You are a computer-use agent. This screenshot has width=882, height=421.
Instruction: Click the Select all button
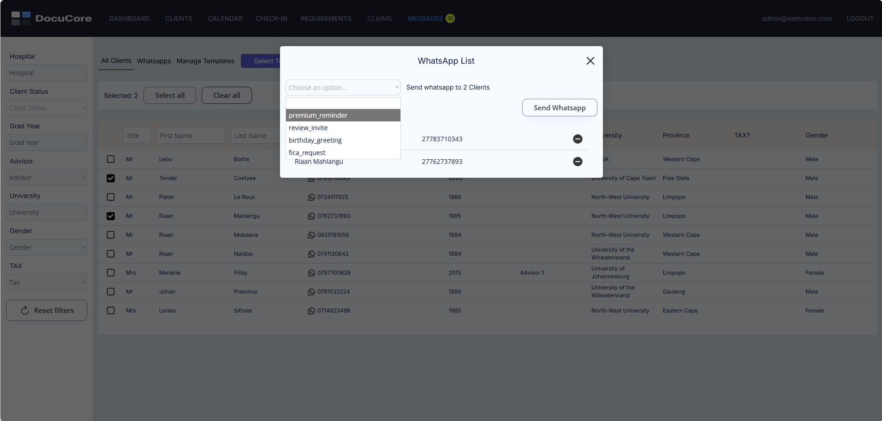pyautogui.click(x=170, y=96)
